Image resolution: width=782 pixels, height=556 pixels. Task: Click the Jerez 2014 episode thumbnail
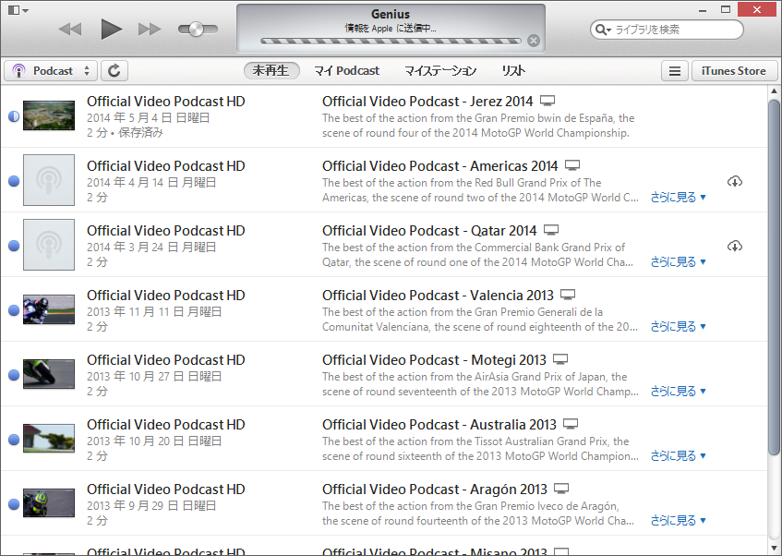[x=49, y=115]
